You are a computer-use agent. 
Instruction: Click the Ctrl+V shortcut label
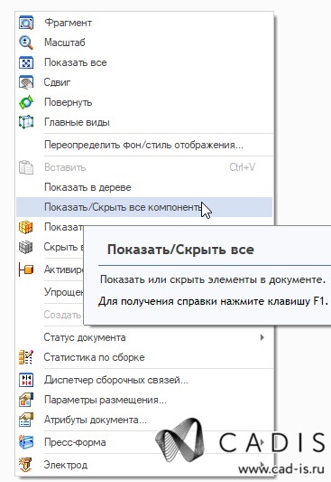pyautogui.click(x=242, y=167)
